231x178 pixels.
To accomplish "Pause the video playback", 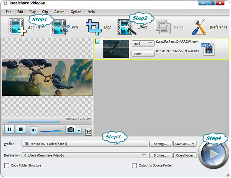I will [x=10, y=130].
